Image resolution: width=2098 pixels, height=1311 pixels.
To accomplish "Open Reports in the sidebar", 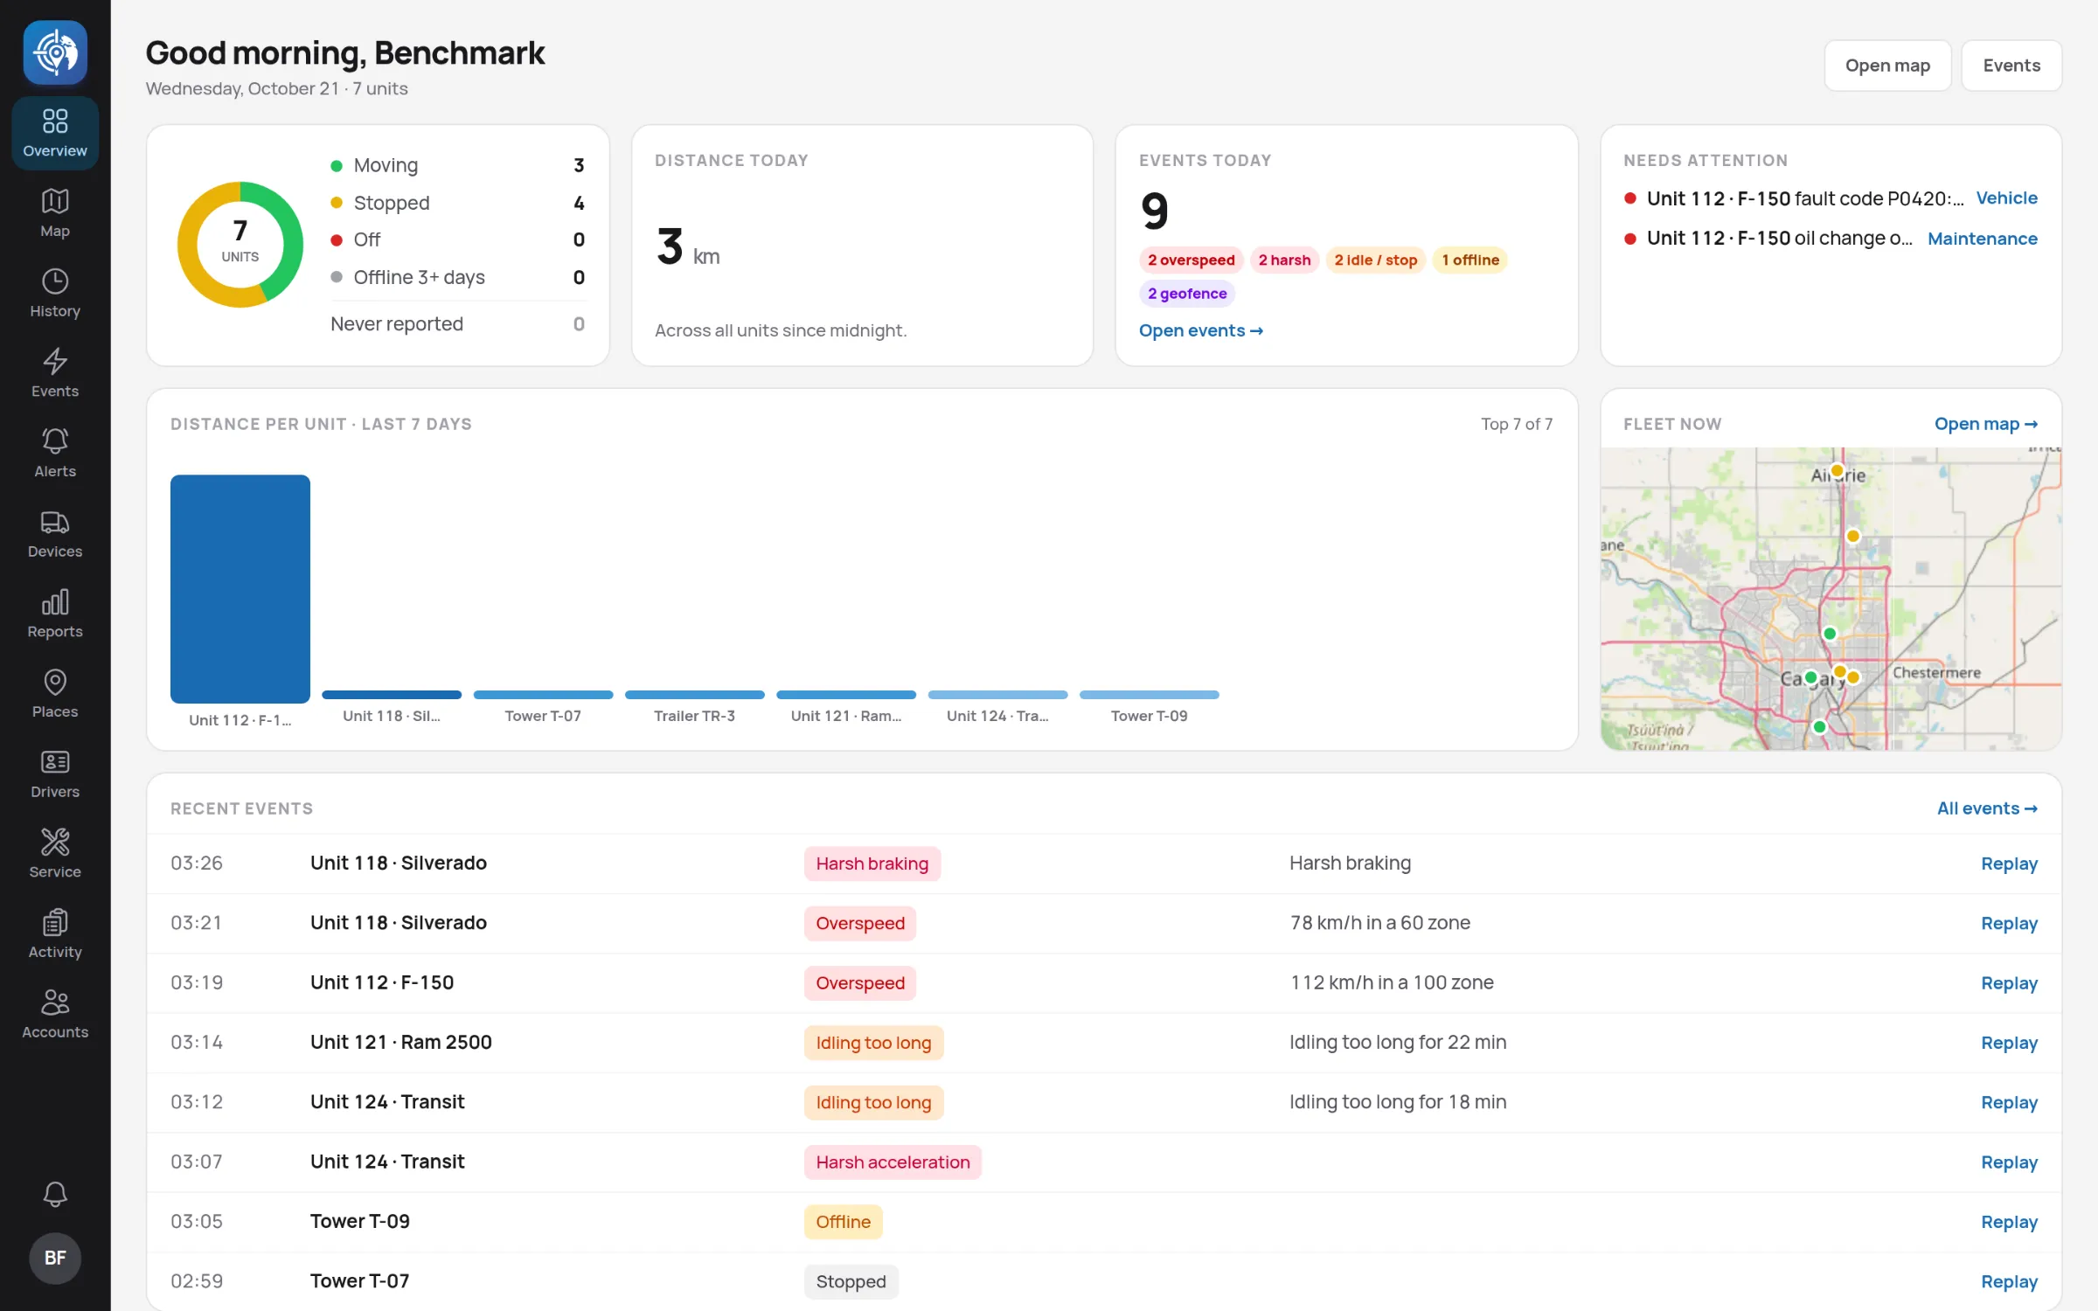I will pos(55,614).
